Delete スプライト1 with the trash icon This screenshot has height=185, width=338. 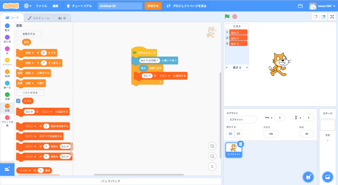click(x=240, y=144)
